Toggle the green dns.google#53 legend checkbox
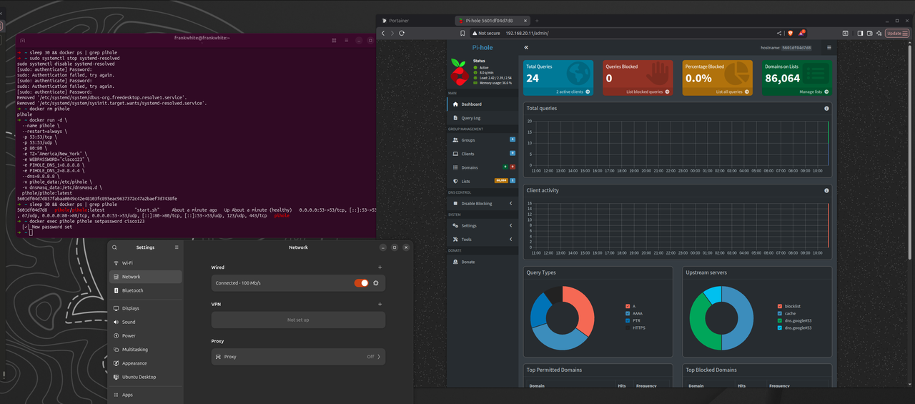The image size is (915, 404). [780, 320]
